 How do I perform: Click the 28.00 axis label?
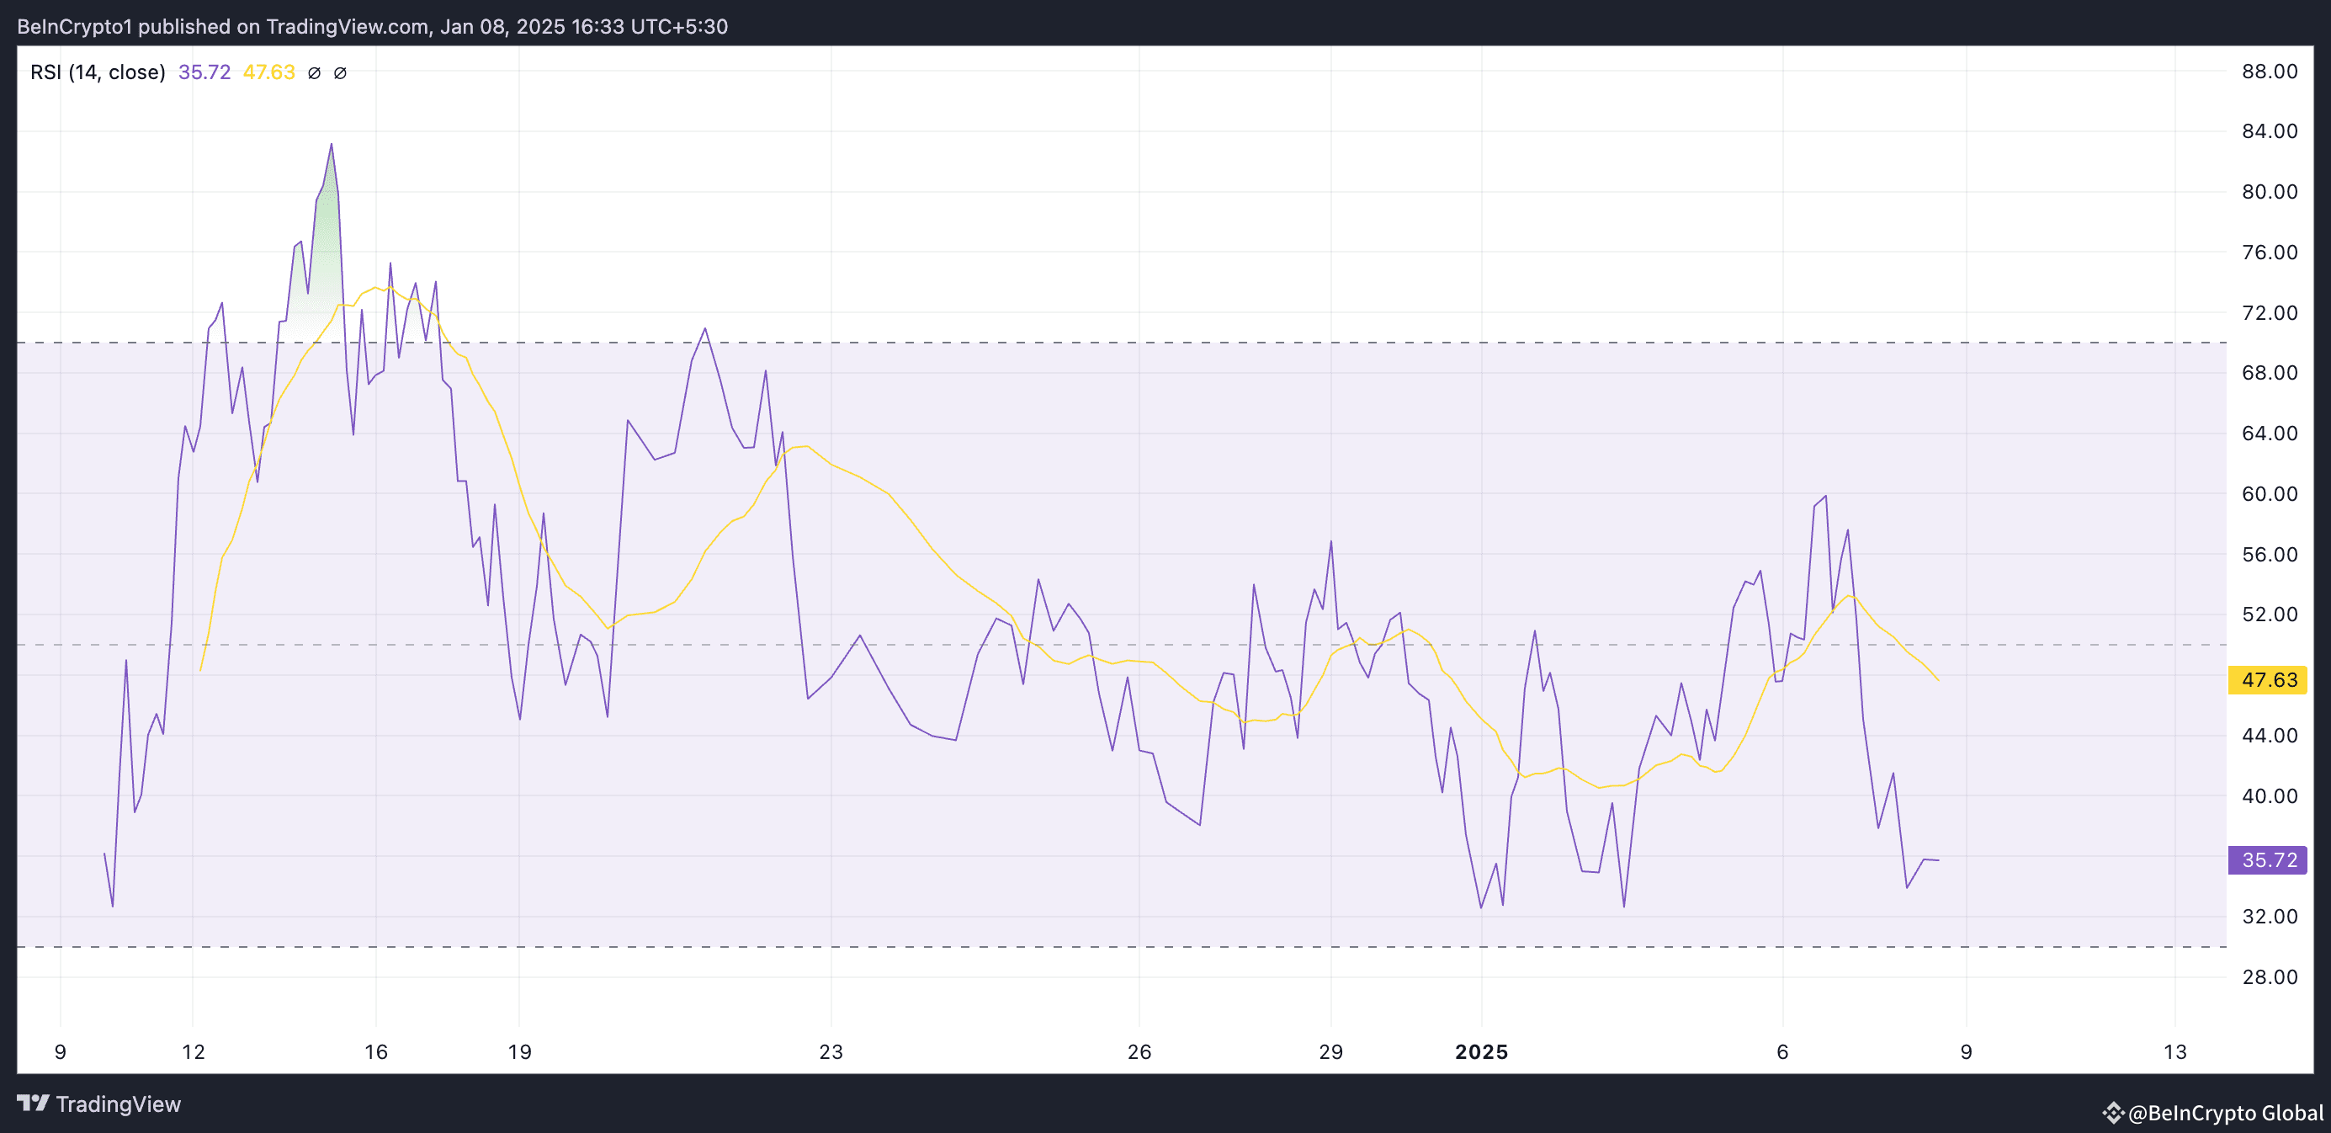click(2270, 977)
